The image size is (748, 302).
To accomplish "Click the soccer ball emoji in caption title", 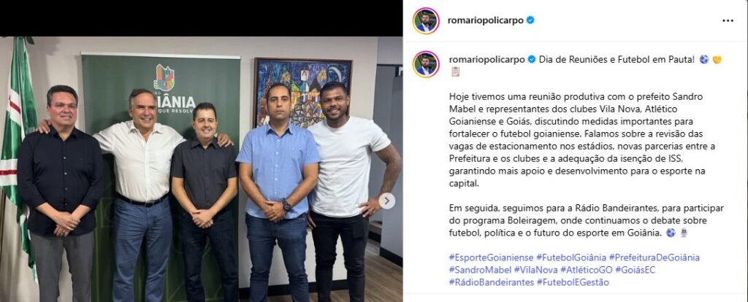I will (x=703, y=60).
